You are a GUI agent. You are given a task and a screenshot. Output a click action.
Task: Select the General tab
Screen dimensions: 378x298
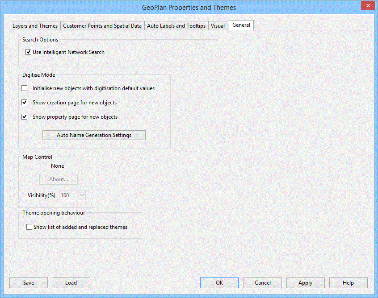click(x=241, y=25)
